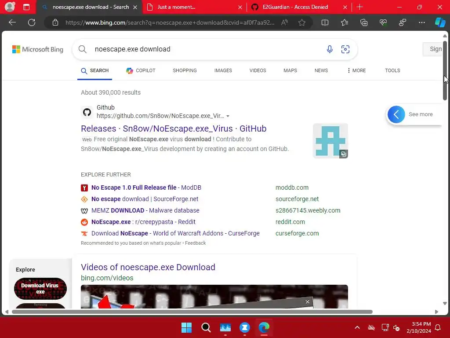Open the notifications bell
450x338 pixels.
(438, 327)
